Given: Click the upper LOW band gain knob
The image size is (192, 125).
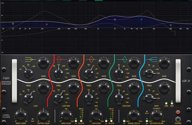Looking at the screenshot, I should click(43, 63).
